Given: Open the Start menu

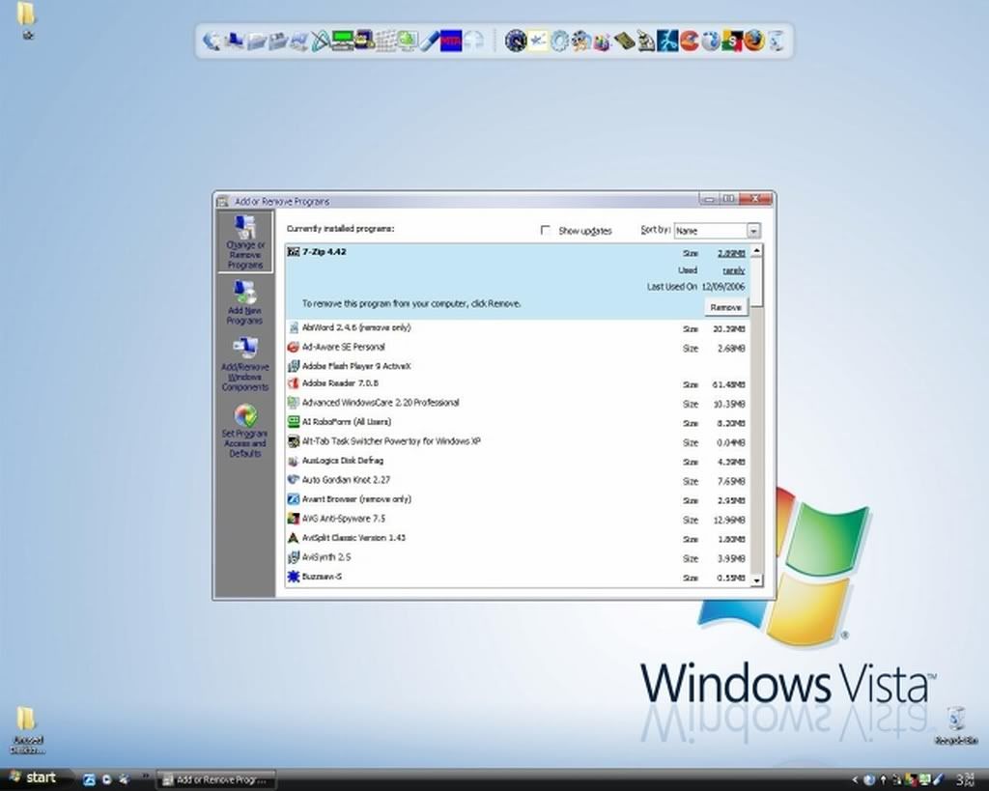Looking at the screenshot, I should 32,777.
